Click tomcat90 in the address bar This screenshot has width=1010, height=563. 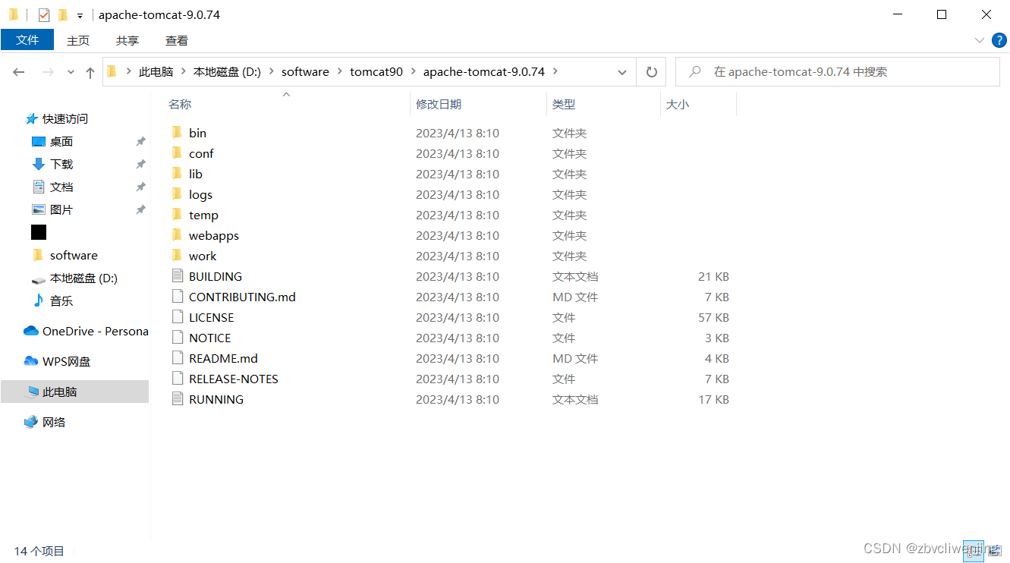pyautogui.click(x=376, y=71)
